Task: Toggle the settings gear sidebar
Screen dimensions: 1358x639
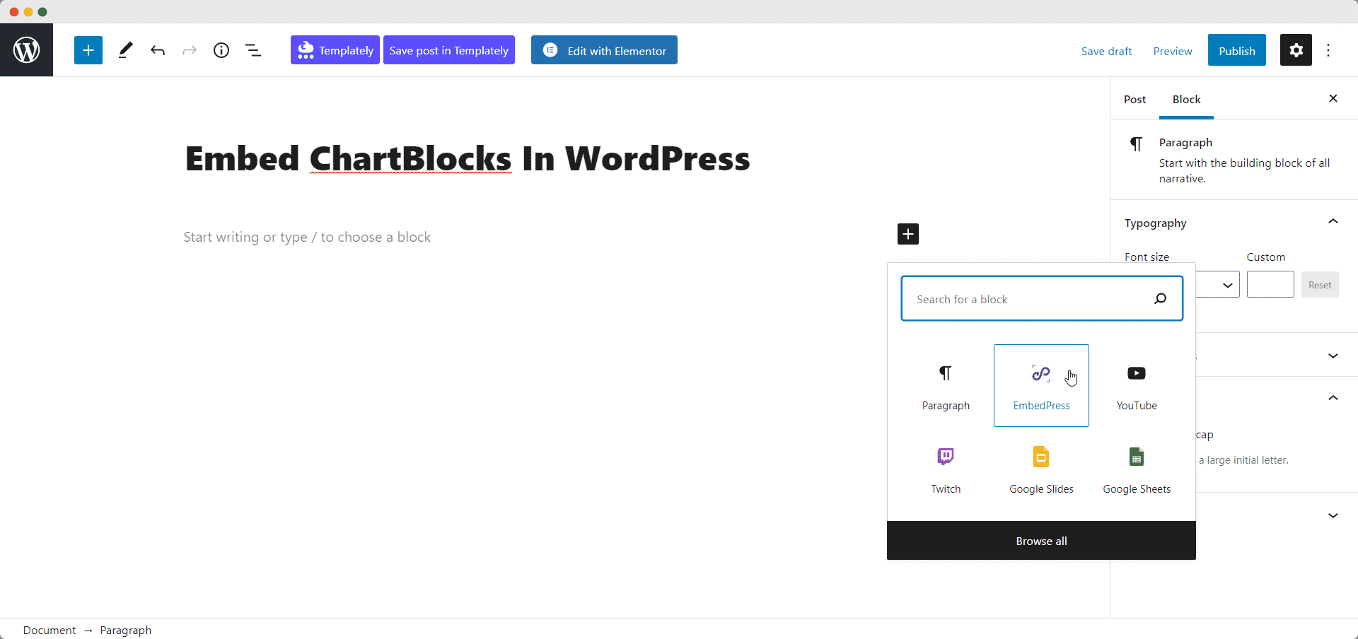Action: click(x=1296, y=50)
